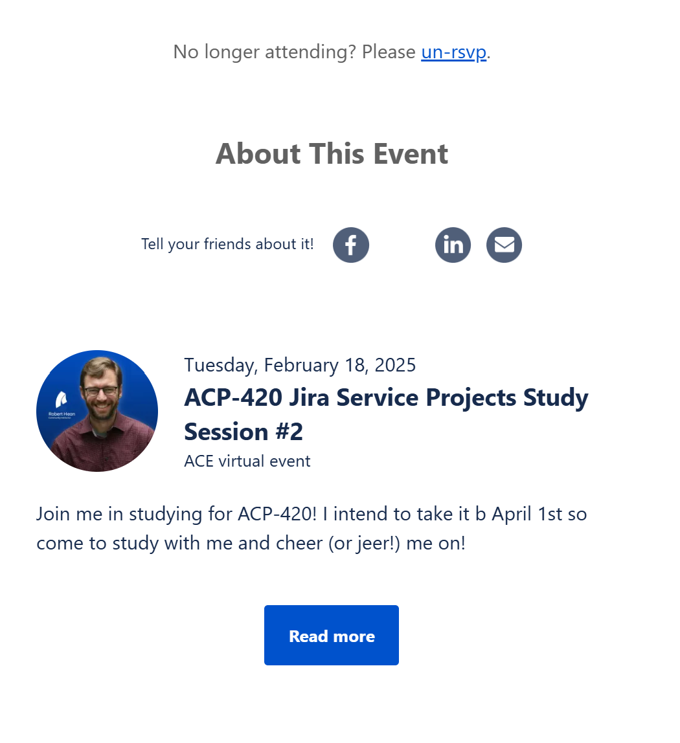Cancel attendance via the un-rsvp link
Image resolution: width=680 pixels, height=743 pixels.
pos(453,52)
